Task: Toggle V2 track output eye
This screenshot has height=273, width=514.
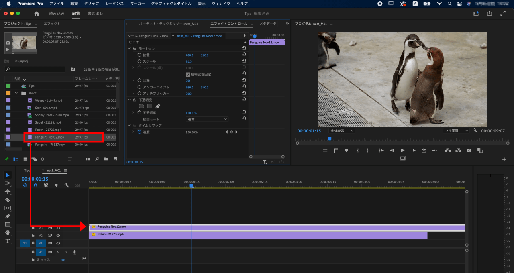Action: tap(58, 236)
